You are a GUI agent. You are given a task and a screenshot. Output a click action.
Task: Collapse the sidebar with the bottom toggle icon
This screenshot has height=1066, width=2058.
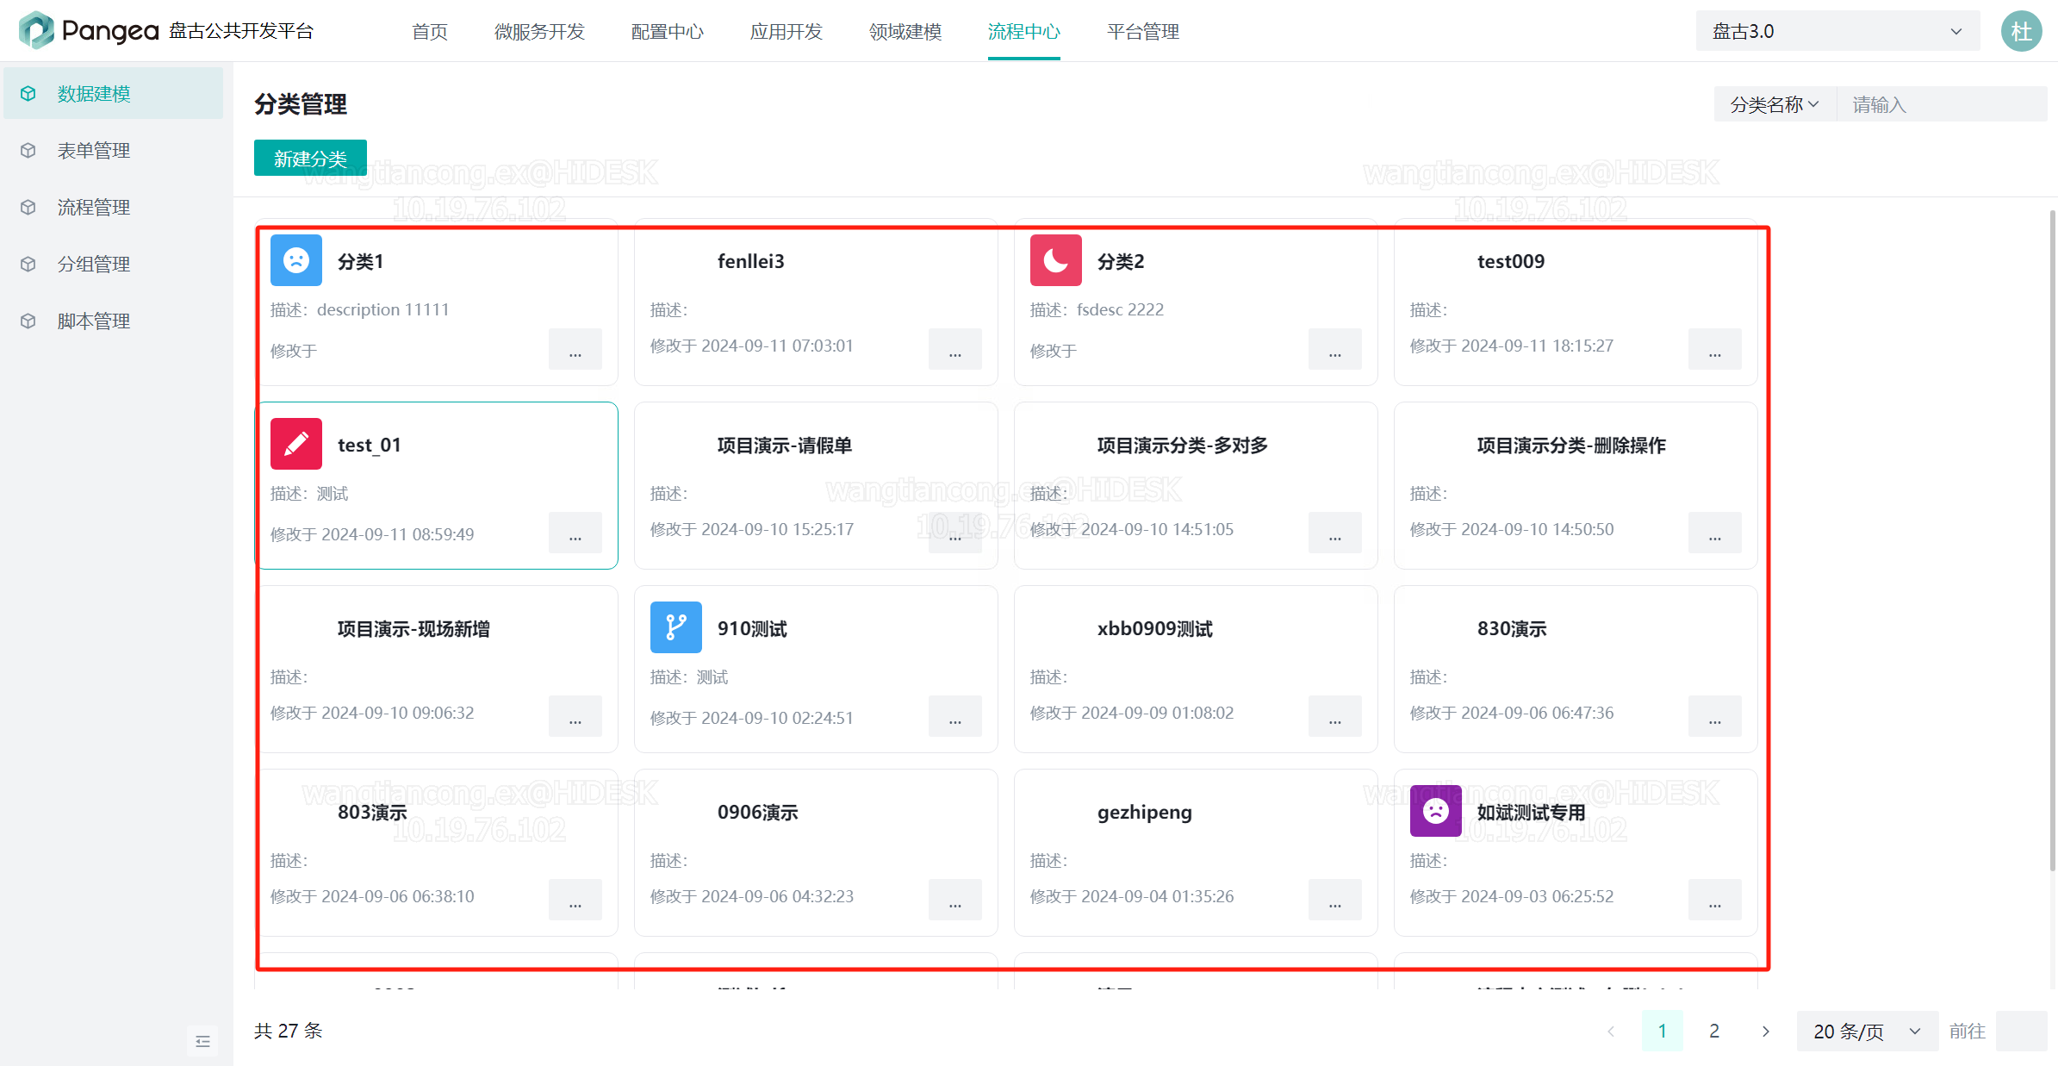[202, 1042]
